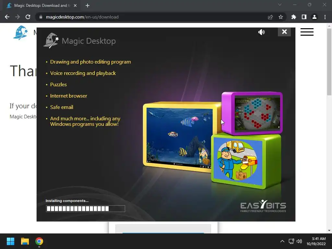This screenshot has height=249, width=332.
Task: Bookmark this page with the star
Action: [281, 17]
